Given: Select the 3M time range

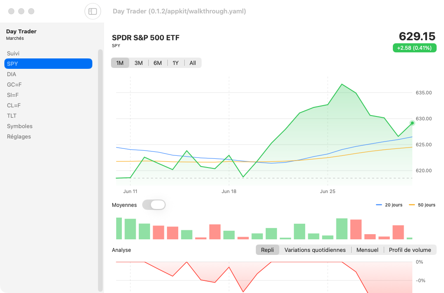Looking at the screenshot, I should pyautogui.click(x=138, y=63).
